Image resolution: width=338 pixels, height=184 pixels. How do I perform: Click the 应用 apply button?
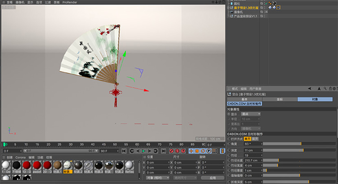tap(212, 178)
